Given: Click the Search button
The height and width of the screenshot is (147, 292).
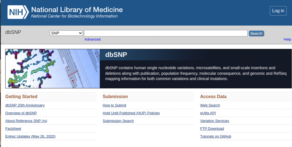Looking at the screenshot, I should pos(256,34).
